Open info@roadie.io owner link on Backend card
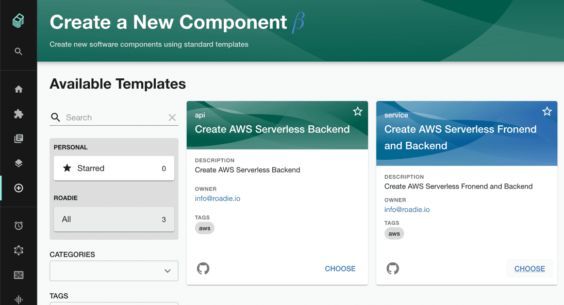Viewport: 564px width, 305px height. coord(217,198)
